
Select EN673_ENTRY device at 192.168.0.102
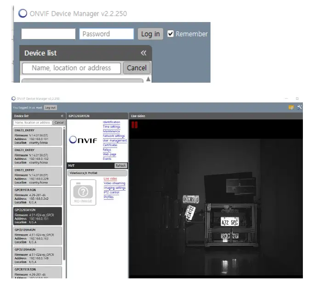(x=38, y=156)
